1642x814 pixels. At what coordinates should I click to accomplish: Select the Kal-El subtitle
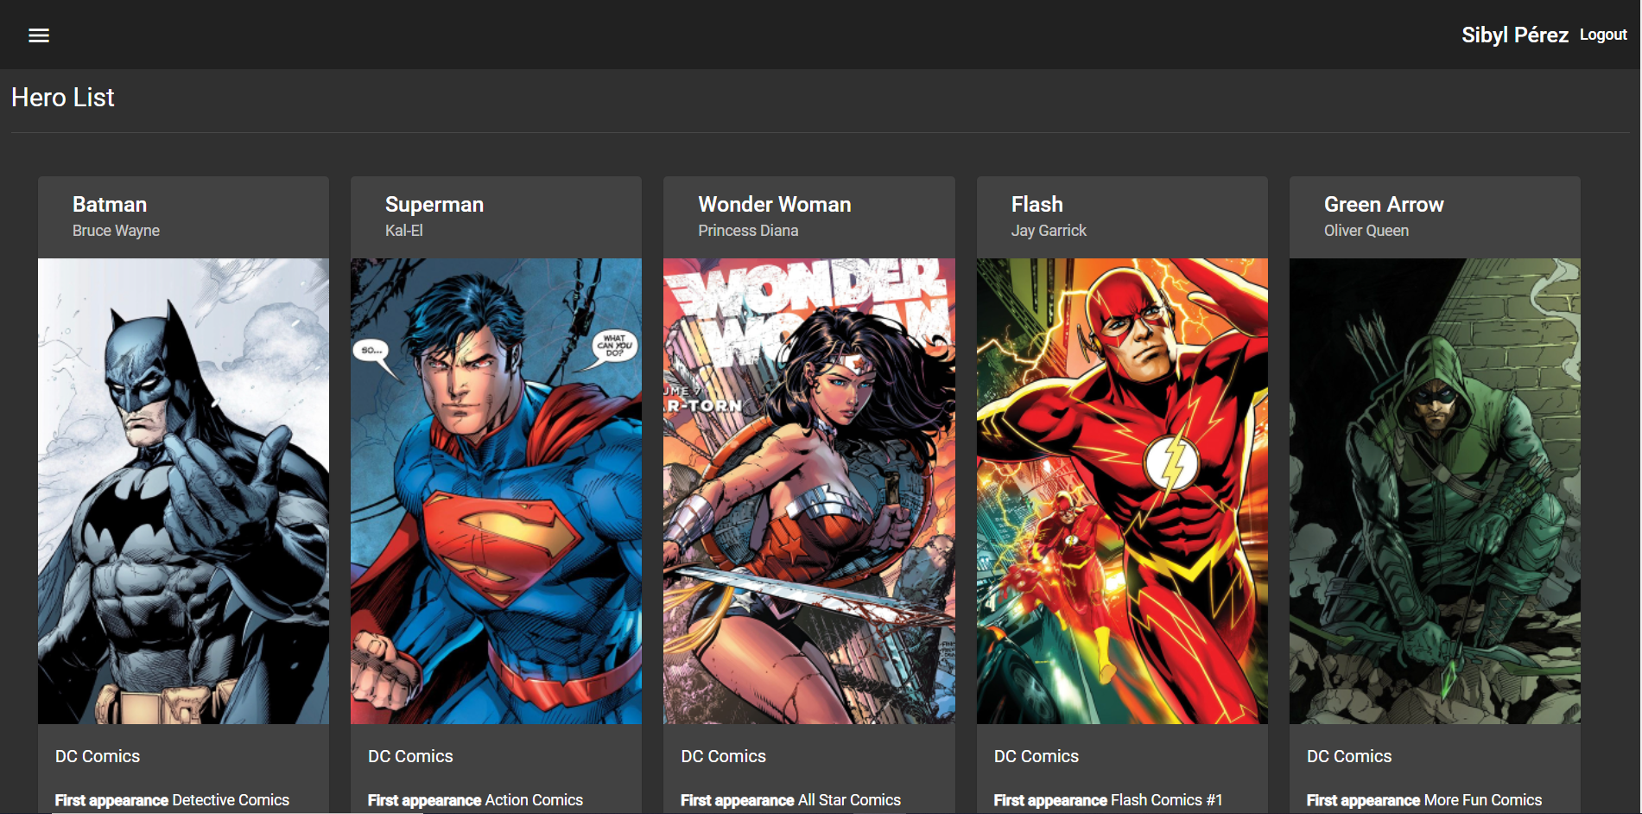coord(404,231)
